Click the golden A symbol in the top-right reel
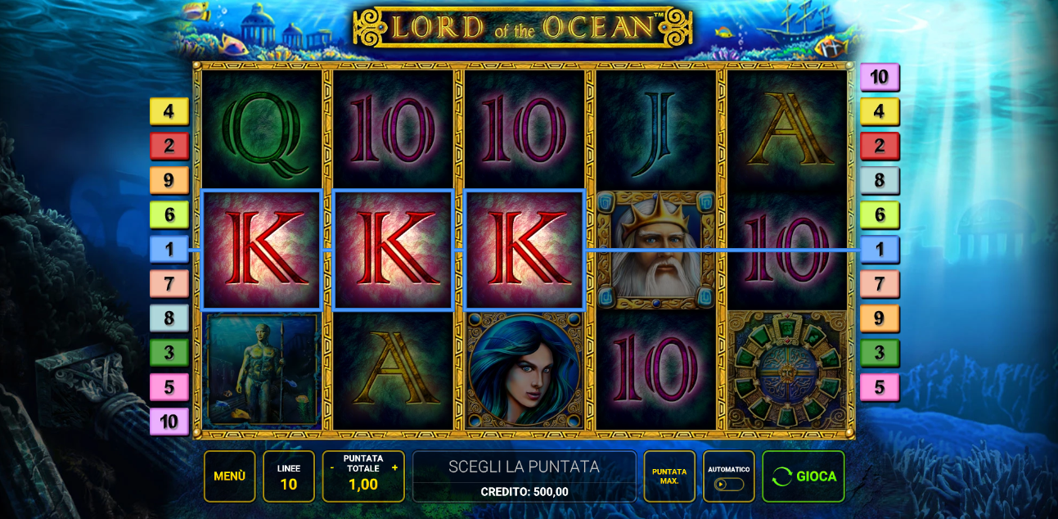Image resolution: width=1058 pixels, height=519 pixels. [787, 131]
